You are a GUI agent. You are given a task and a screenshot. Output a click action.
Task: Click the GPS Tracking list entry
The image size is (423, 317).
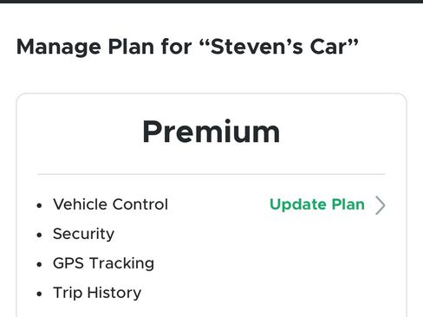click(x=103, y=263)
